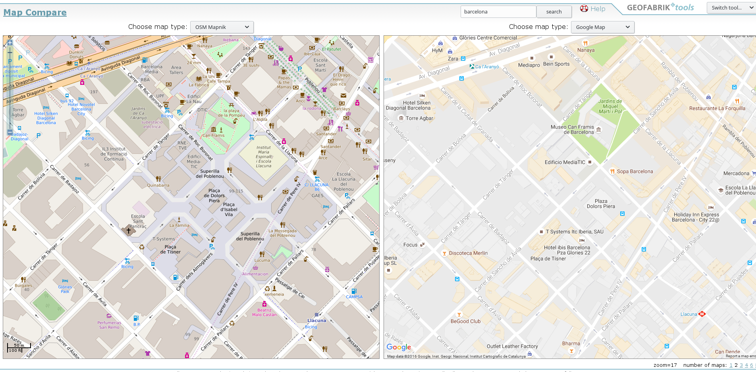Viewport: 756px width, 372px height.
Task: Click the Discoteca Merlín cocktail icon
Action: pyautogui.click(x=444, y=253)
